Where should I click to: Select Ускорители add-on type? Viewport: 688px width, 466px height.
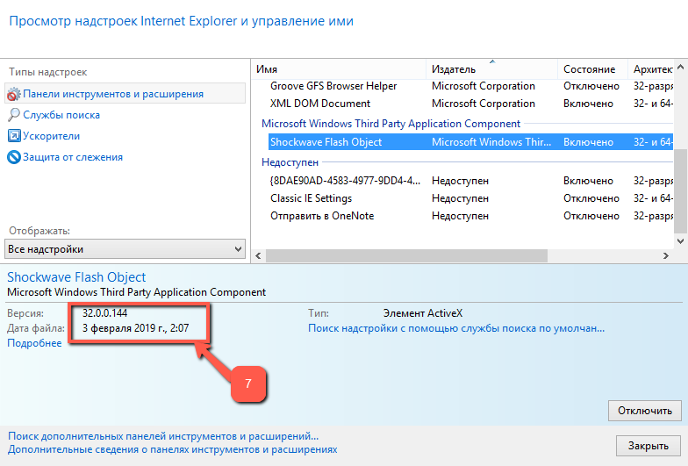(x=51, y=136)
